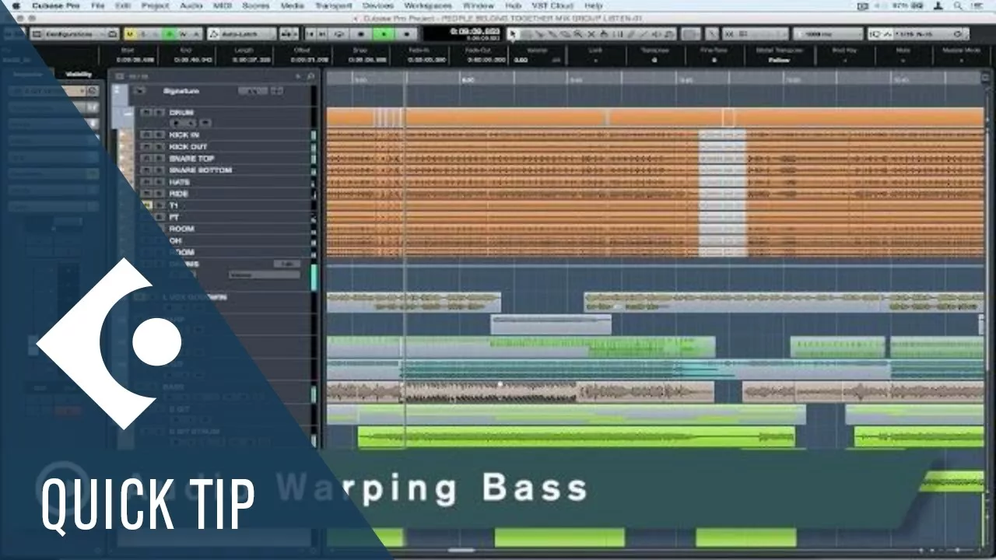Click the transport Stop button
Image resolution: width=996 pixels, height=560 pixels.
click(360, 34)
